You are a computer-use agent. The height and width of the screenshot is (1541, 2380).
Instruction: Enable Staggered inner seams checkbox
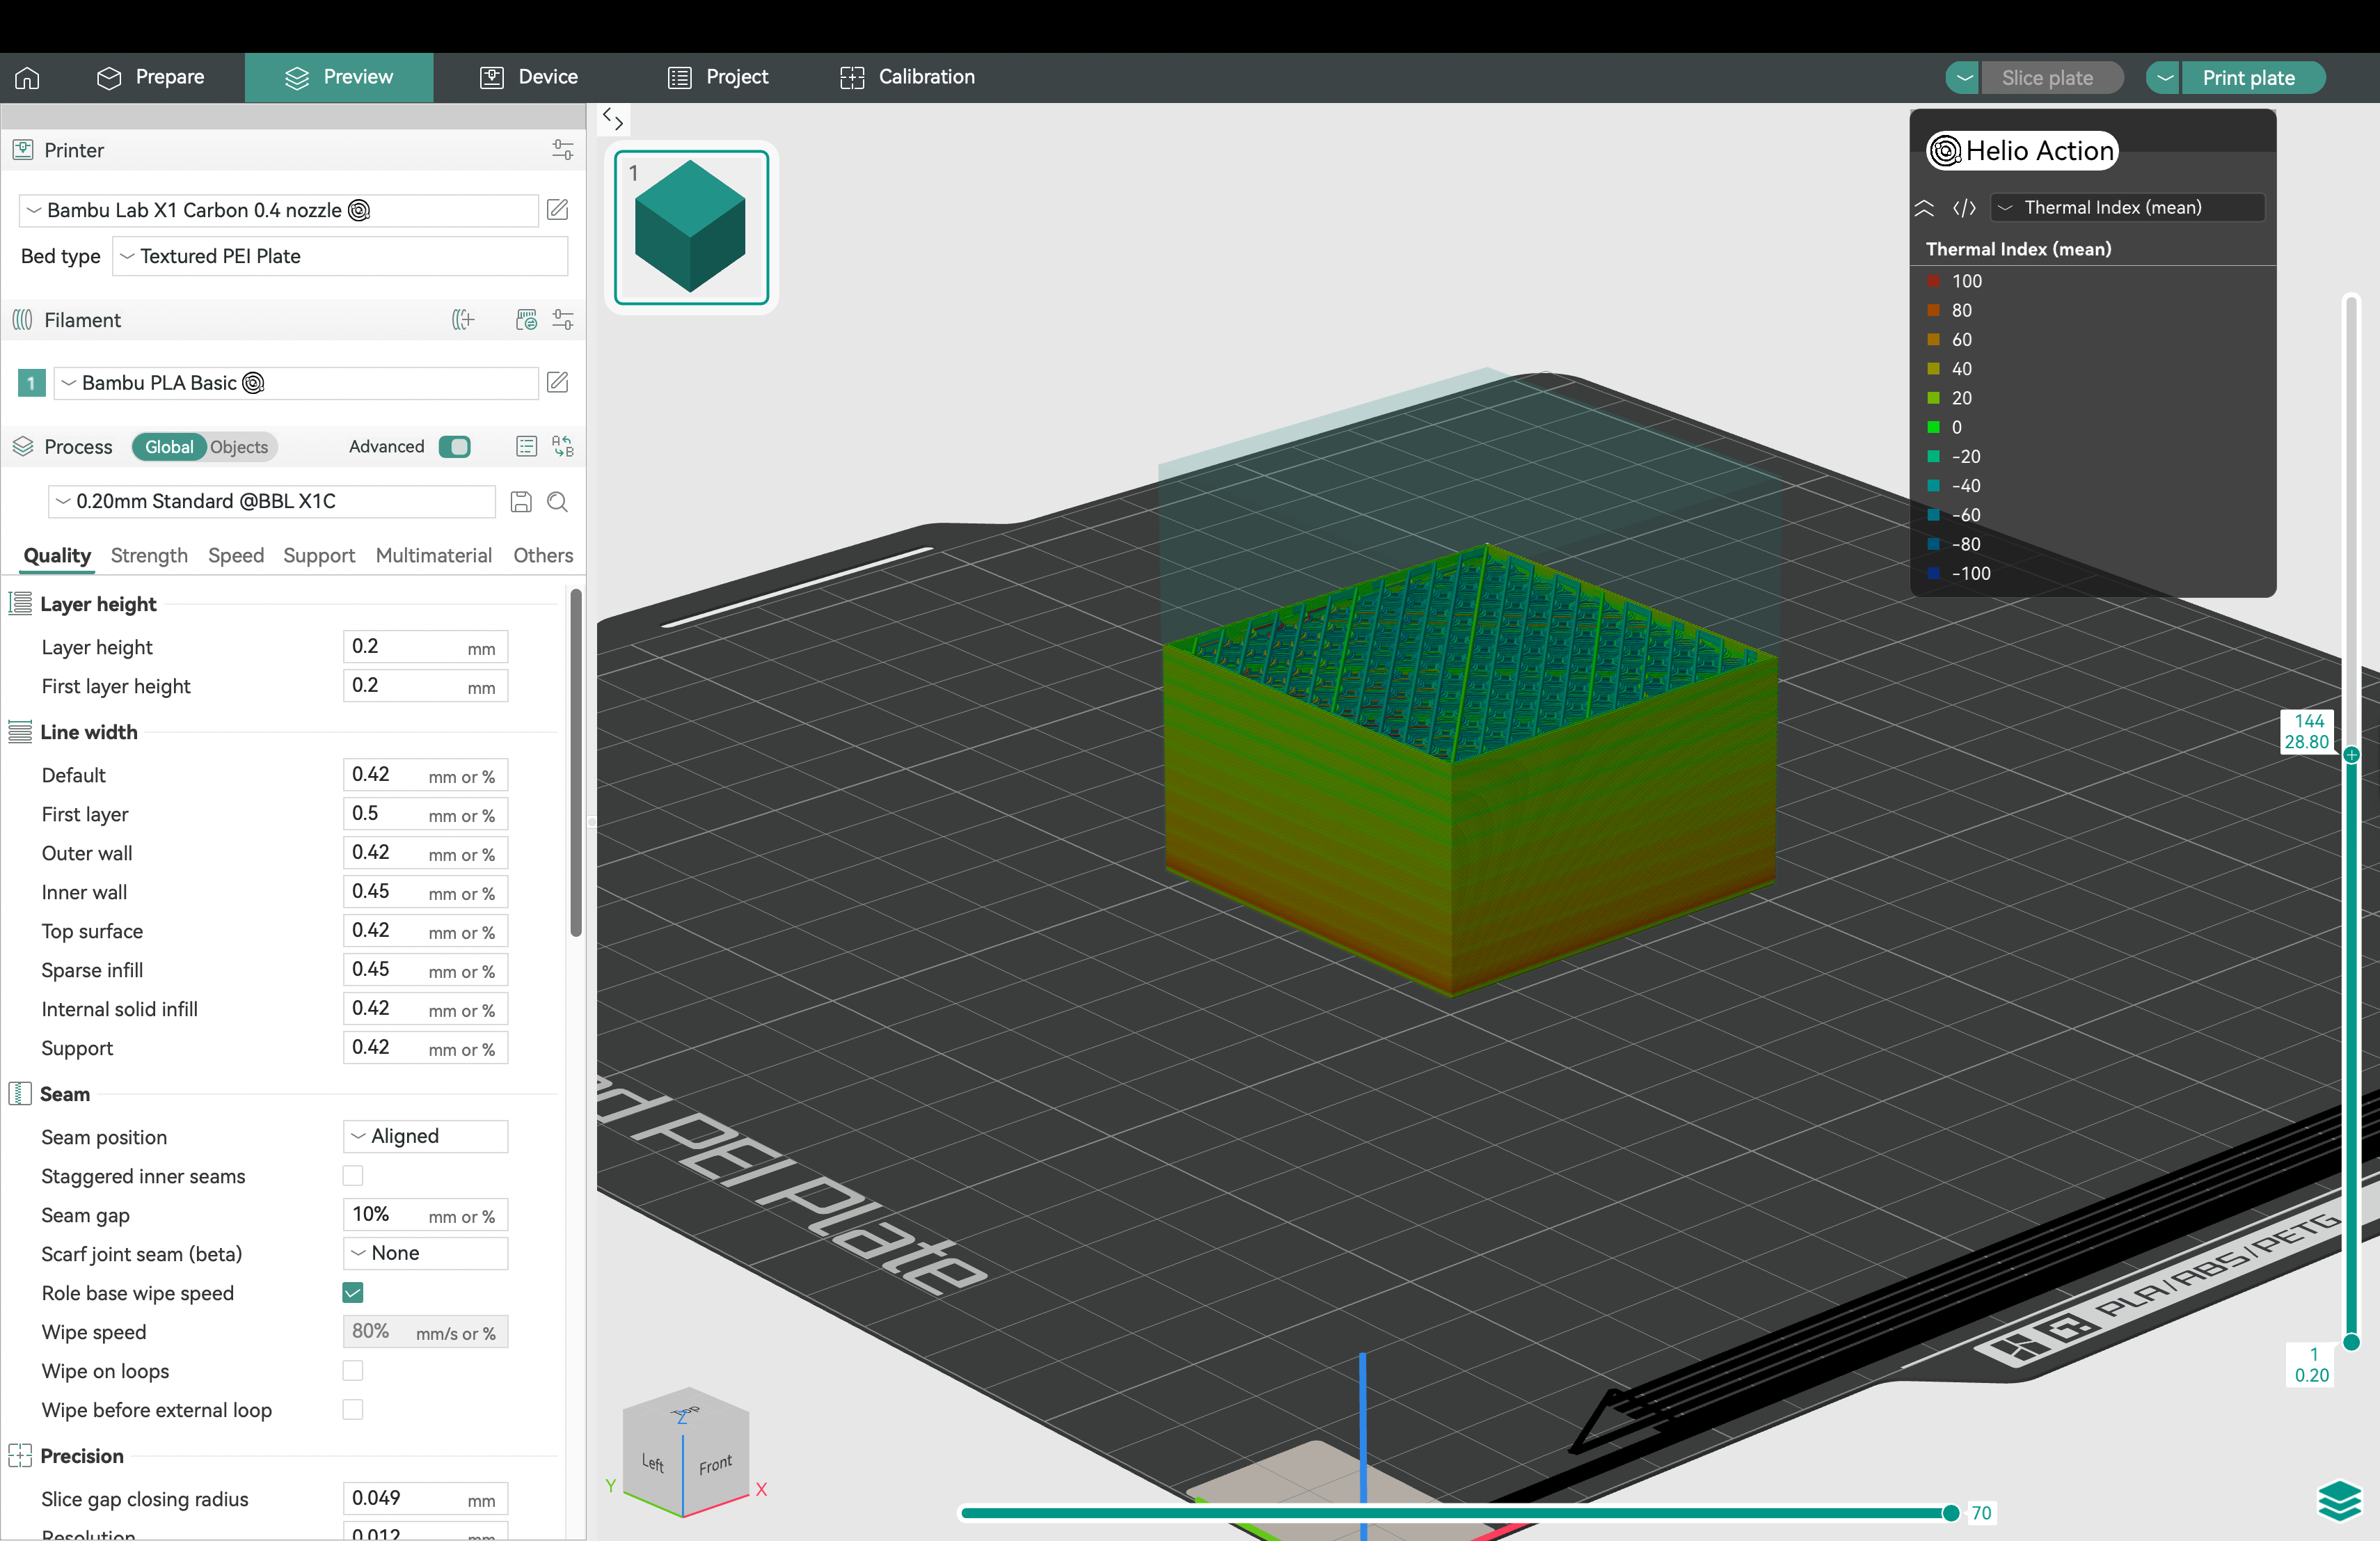(x=353, y=1176)
